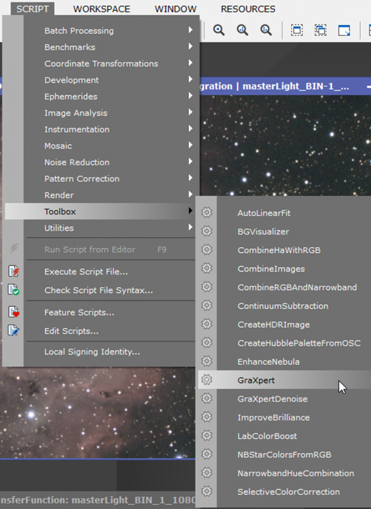Image resolution: width=371 pixels, height=509 pixels.
Task: Click the masterLight image window title bar
Action: (279, 86)
